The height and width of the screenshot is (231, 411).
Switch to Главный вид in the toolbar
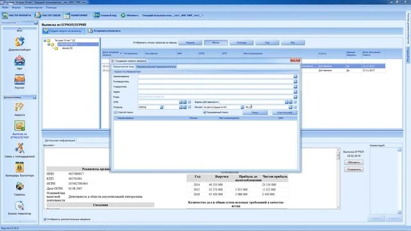[x=105, y=15]
